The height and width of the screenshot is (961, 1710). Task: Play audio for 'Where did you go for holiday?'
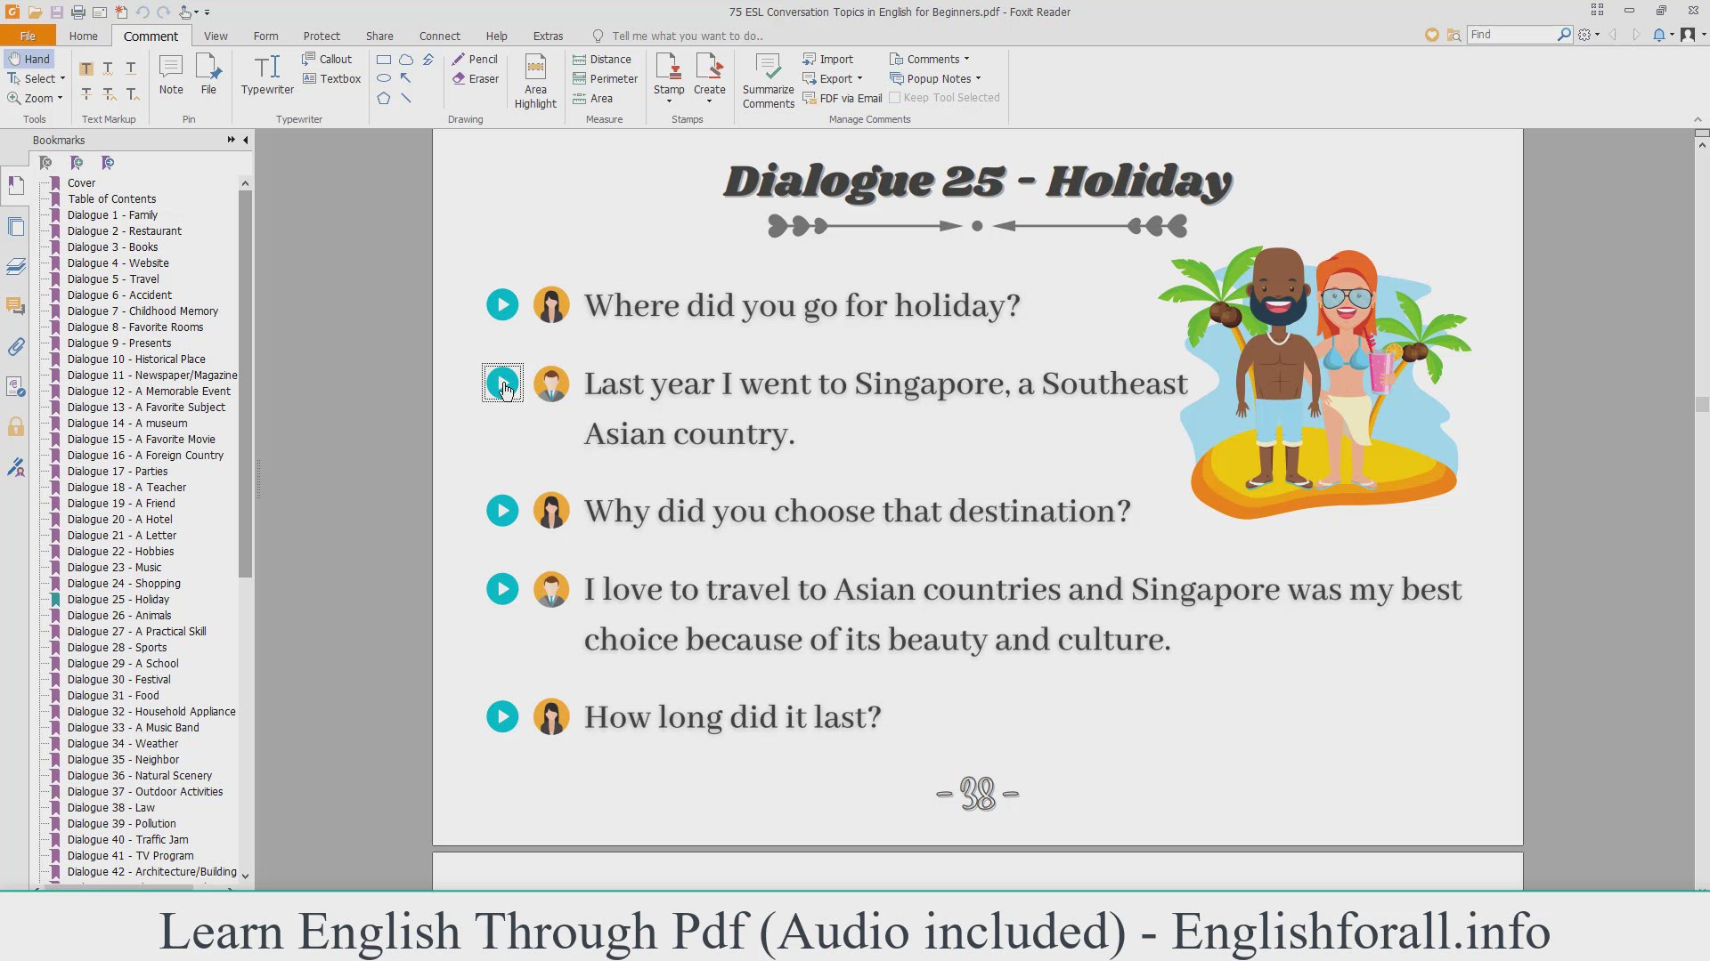[x=502, y=305]
